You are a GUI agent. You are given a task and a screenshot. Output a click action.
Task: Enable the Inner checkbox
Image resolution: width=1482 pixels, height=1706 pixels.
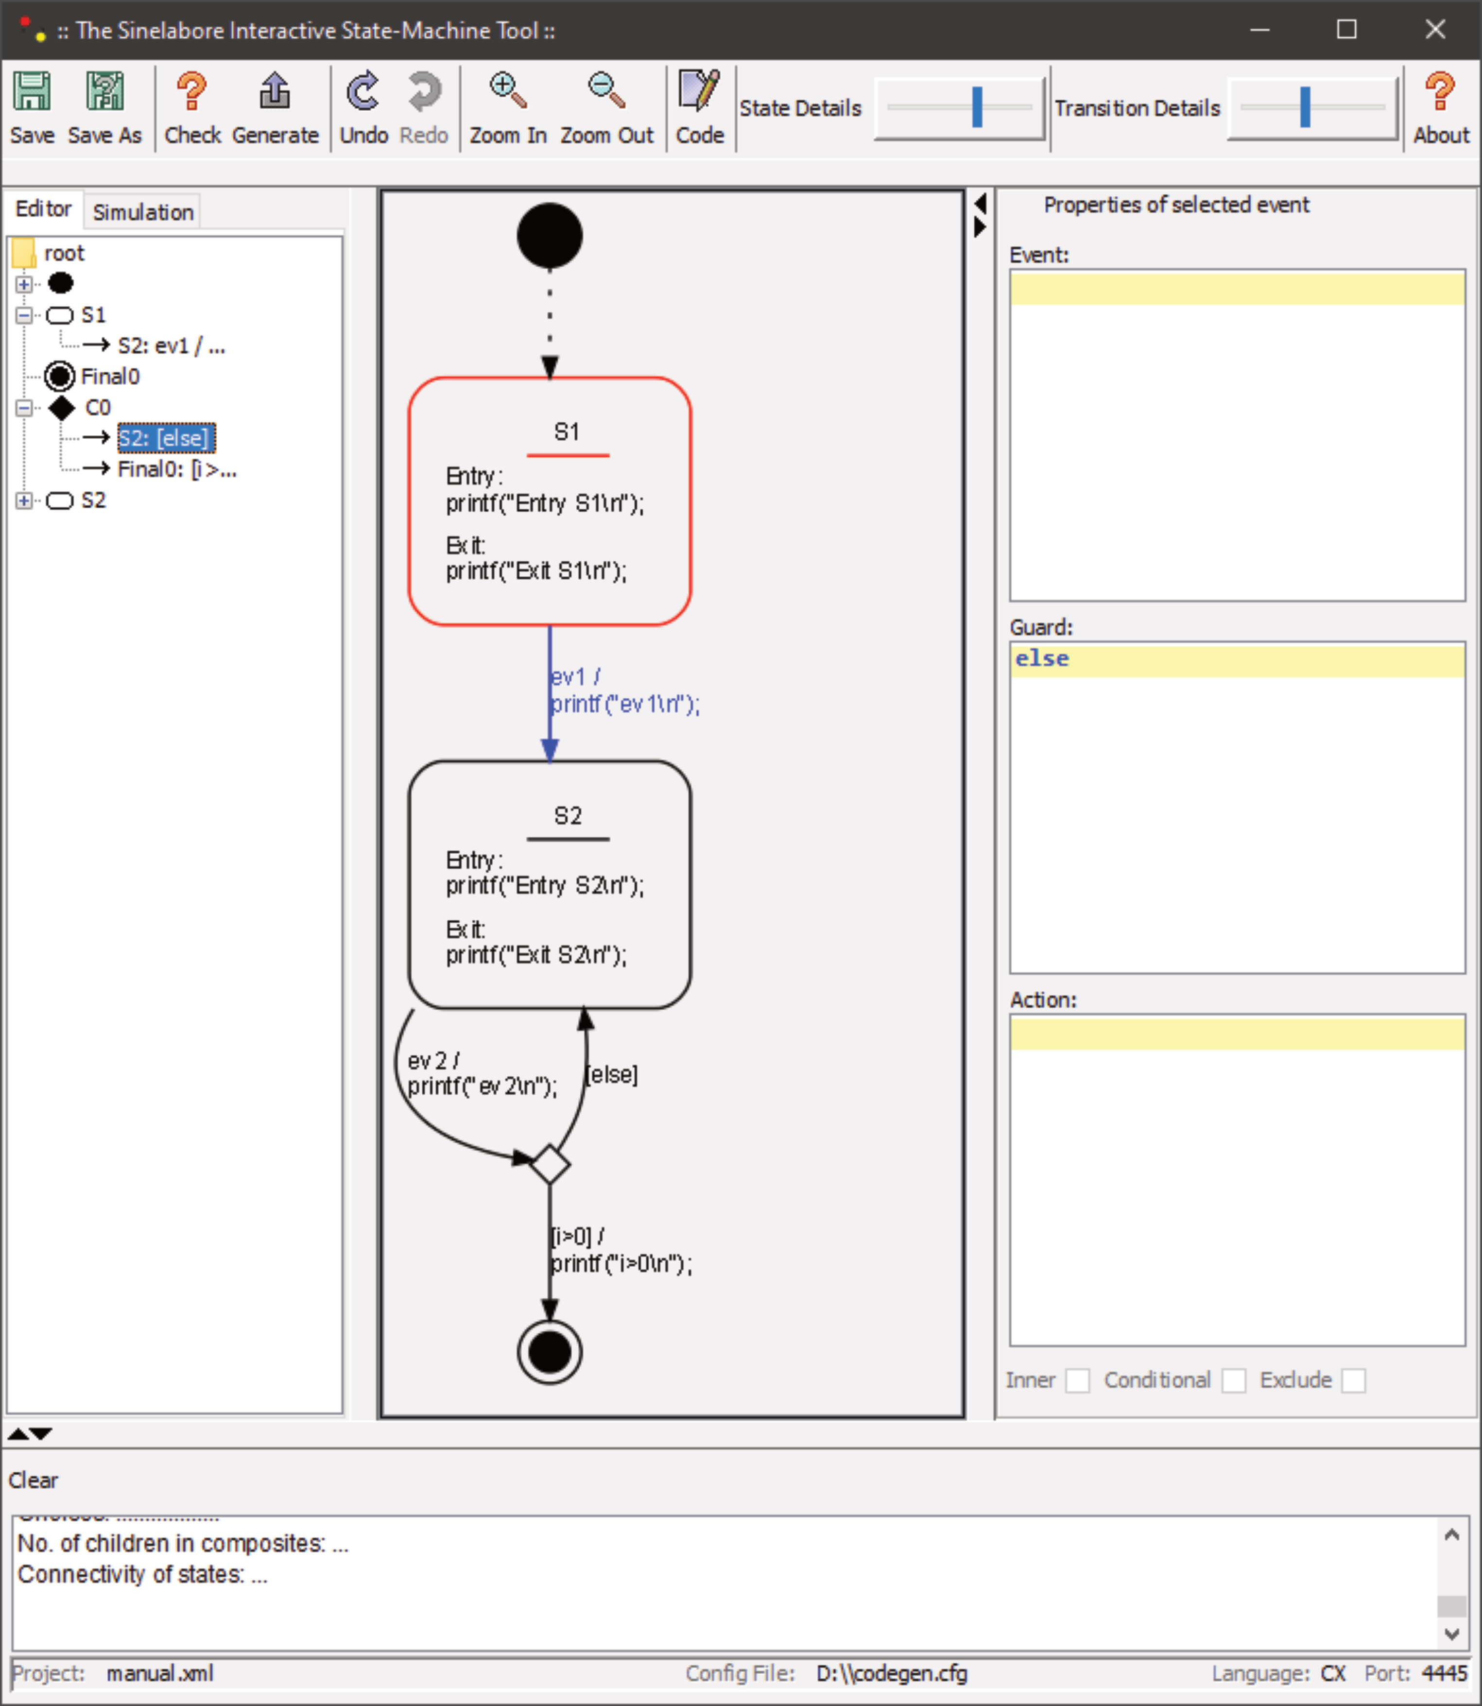point(1078,1381)
